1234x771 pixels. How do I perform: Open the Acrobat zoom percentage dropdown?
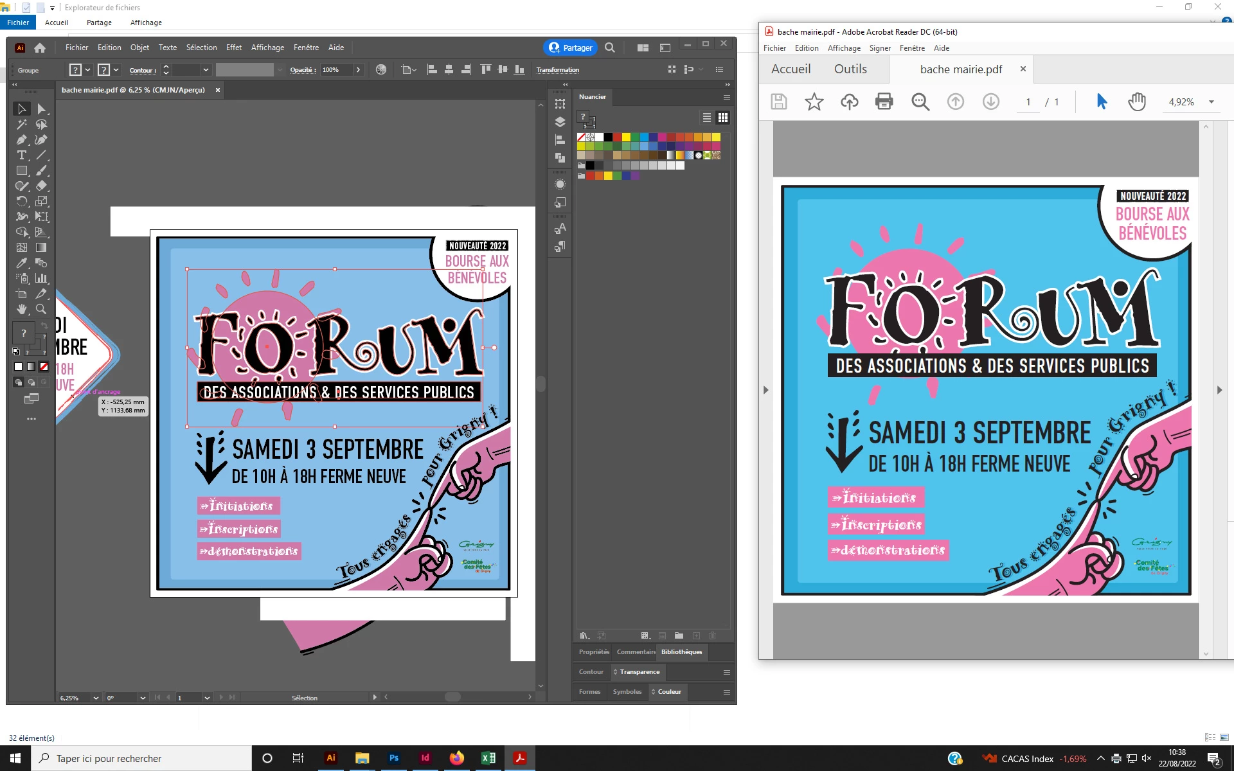coord(1212,102)
